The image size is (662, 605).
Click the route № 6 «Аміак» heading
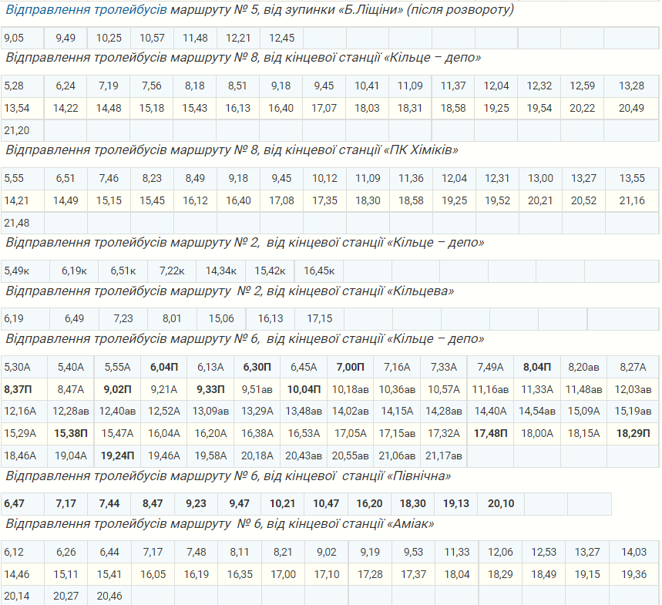(x=220, y=524)
